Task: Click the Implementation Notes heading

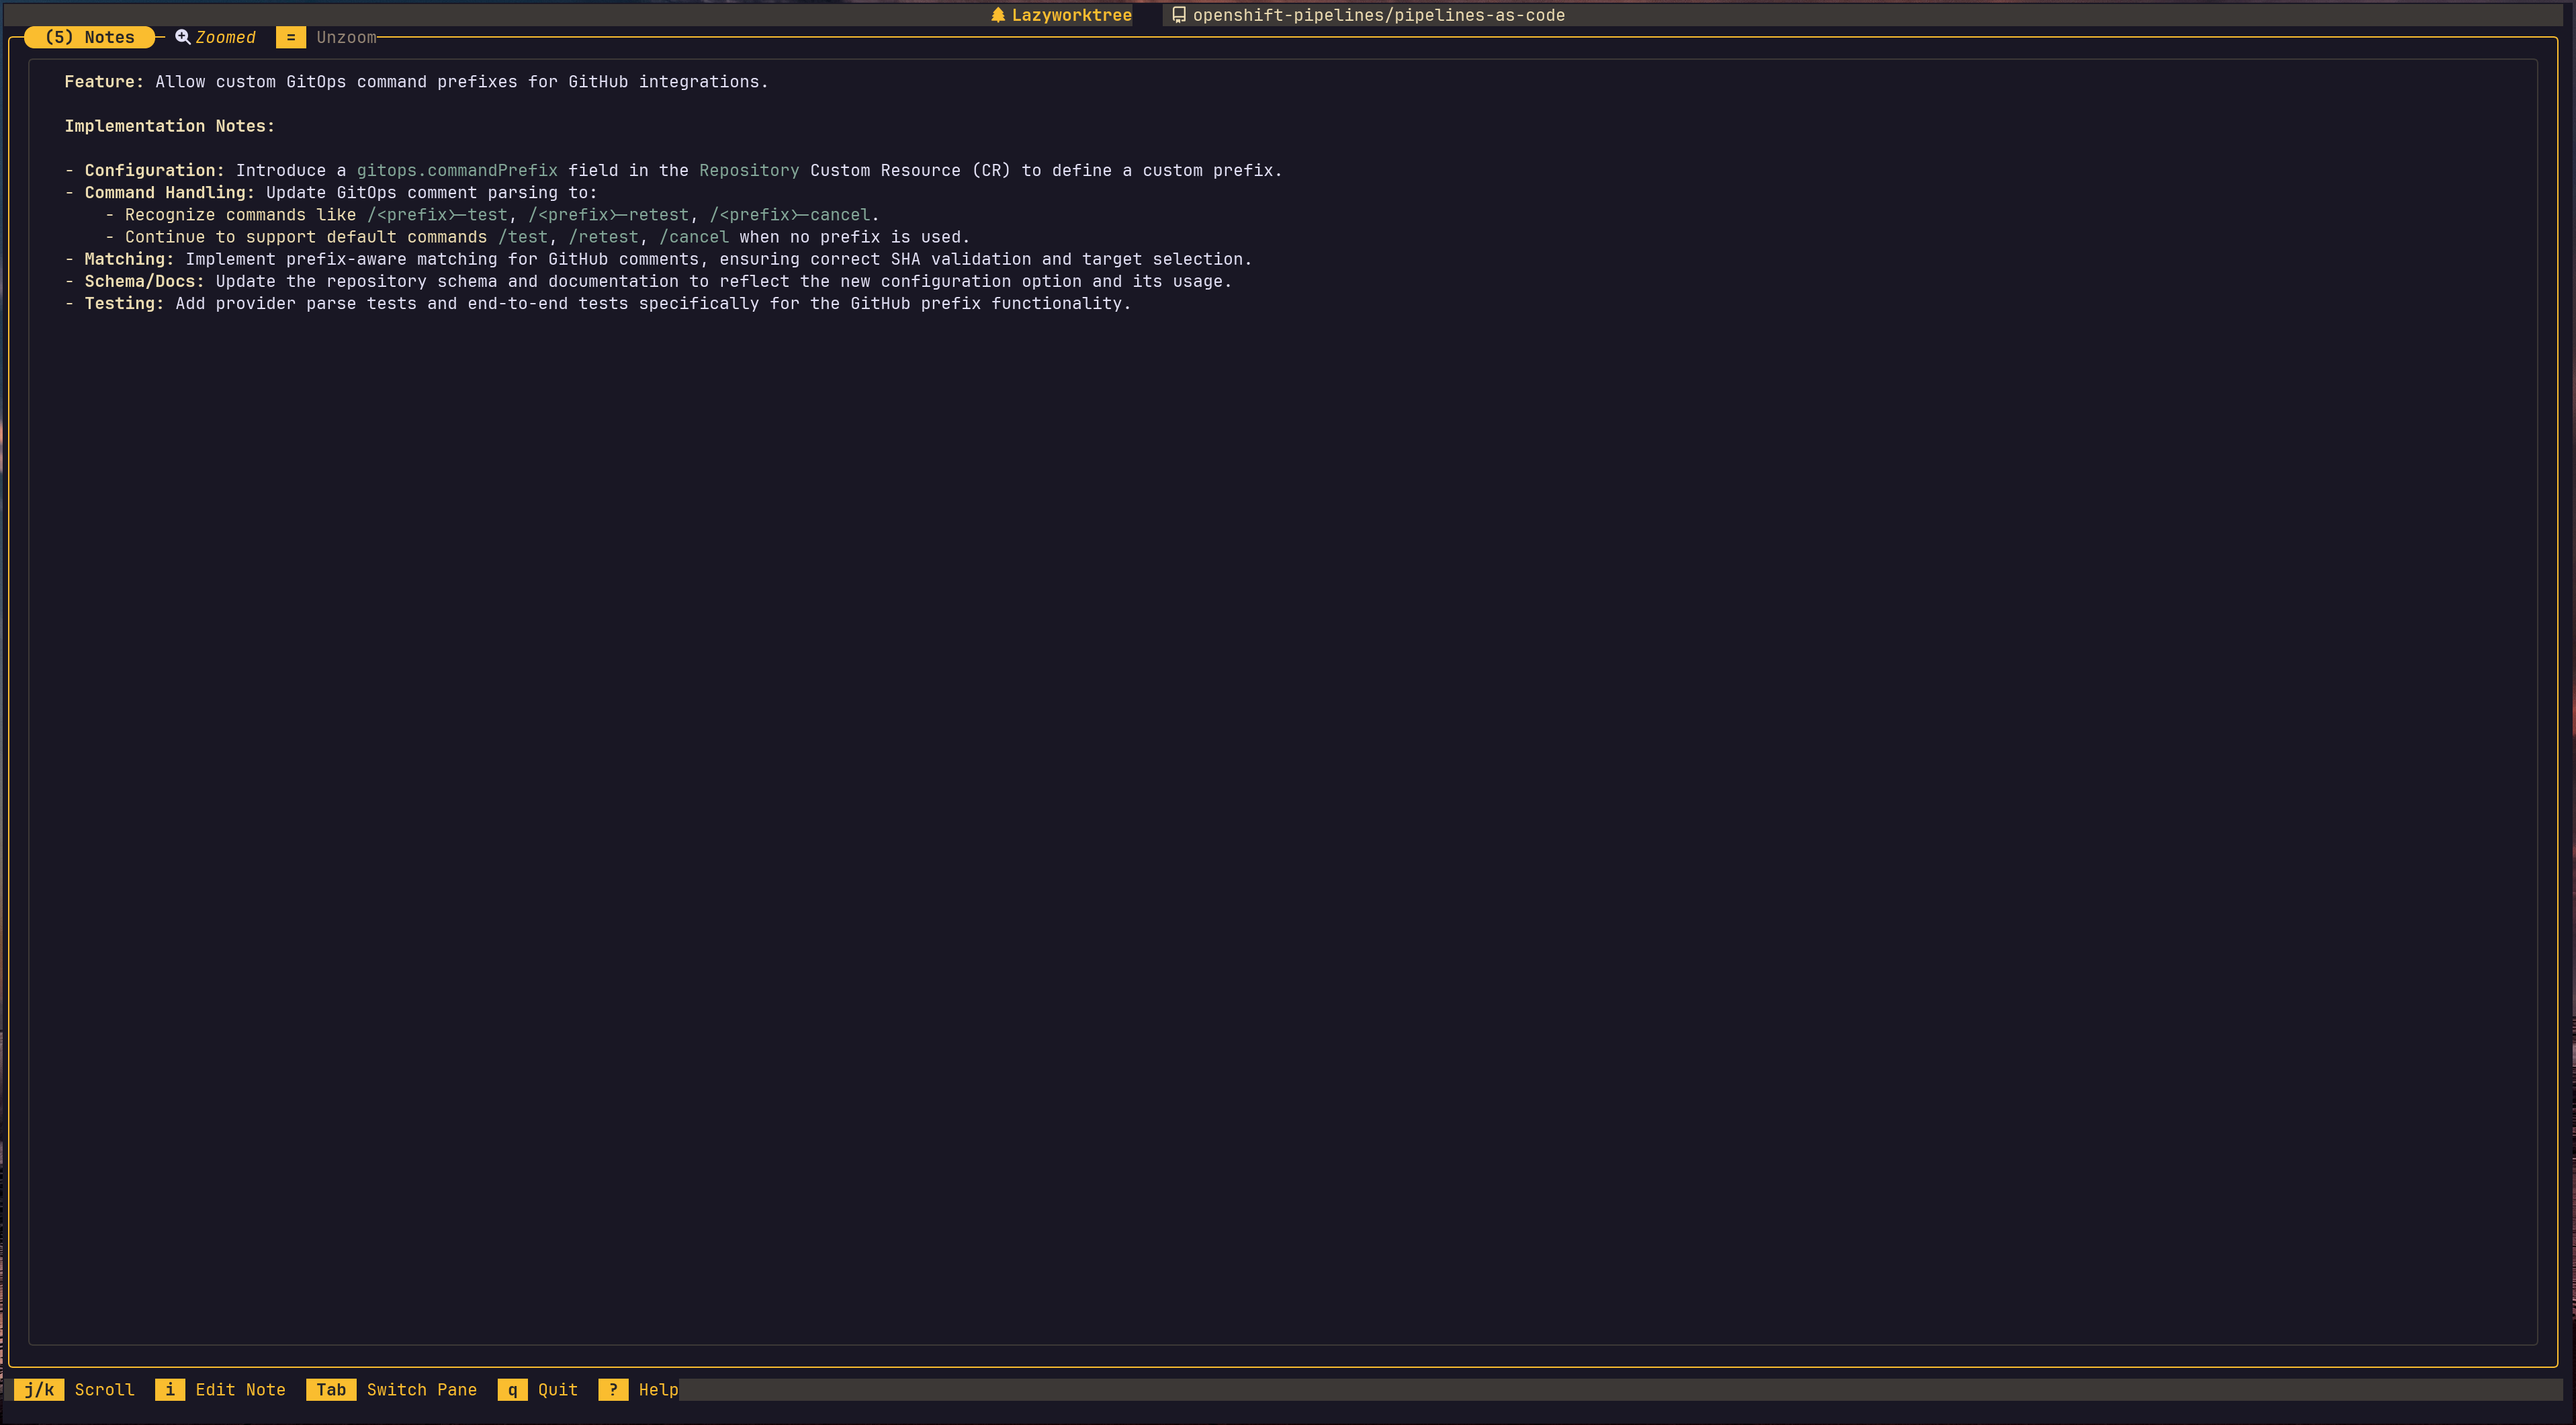Action: coord(169,126)
